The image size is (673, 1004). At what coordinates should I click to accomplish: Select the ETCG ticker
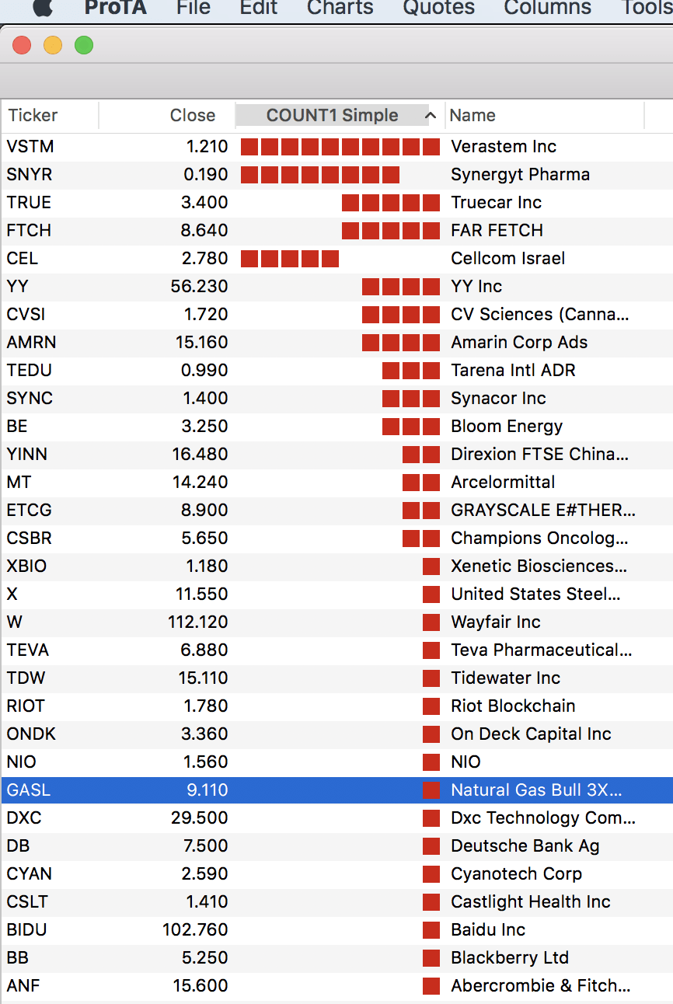30,510
